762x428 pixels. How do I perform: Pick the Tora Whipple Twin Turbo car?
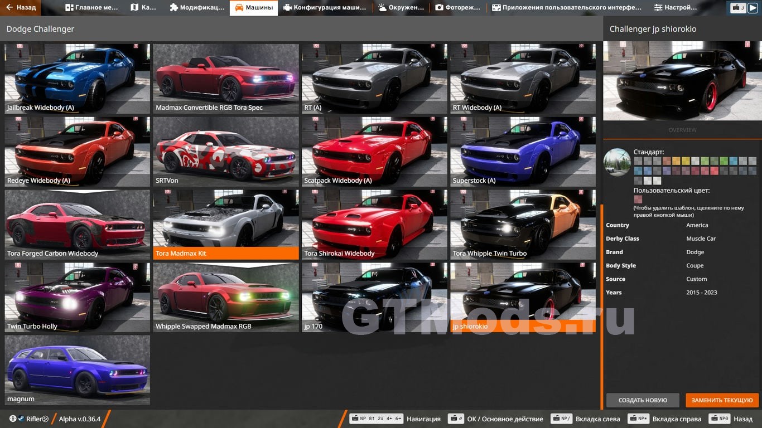point(523,225)
